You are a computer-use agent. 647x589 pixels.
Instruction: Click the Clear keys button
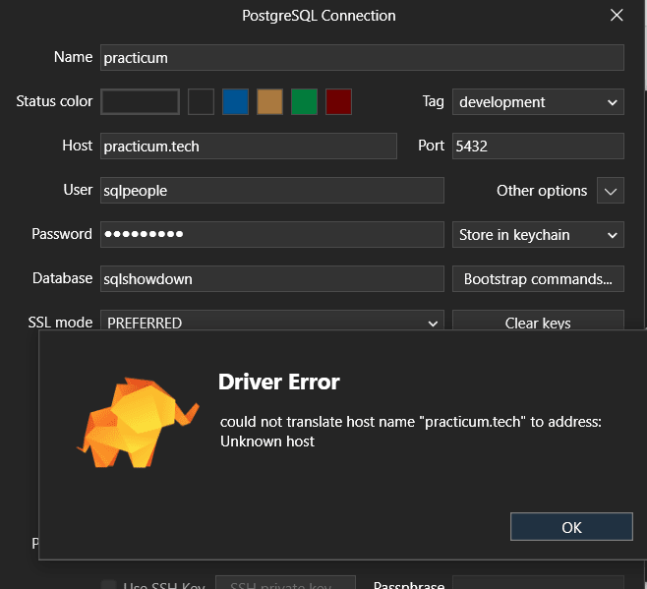(538, 322)
